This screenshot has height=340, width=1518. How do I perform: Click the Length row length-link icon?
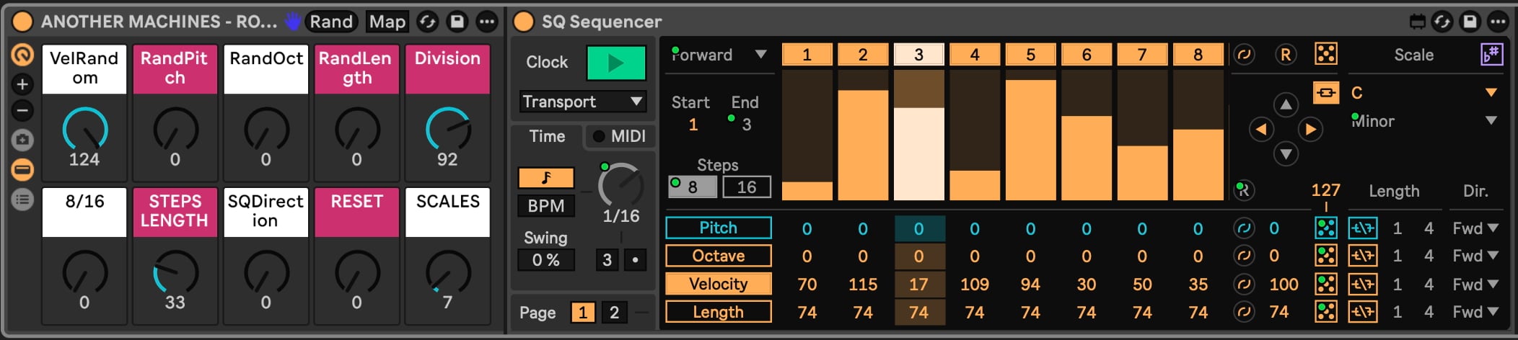(1363, 312)
